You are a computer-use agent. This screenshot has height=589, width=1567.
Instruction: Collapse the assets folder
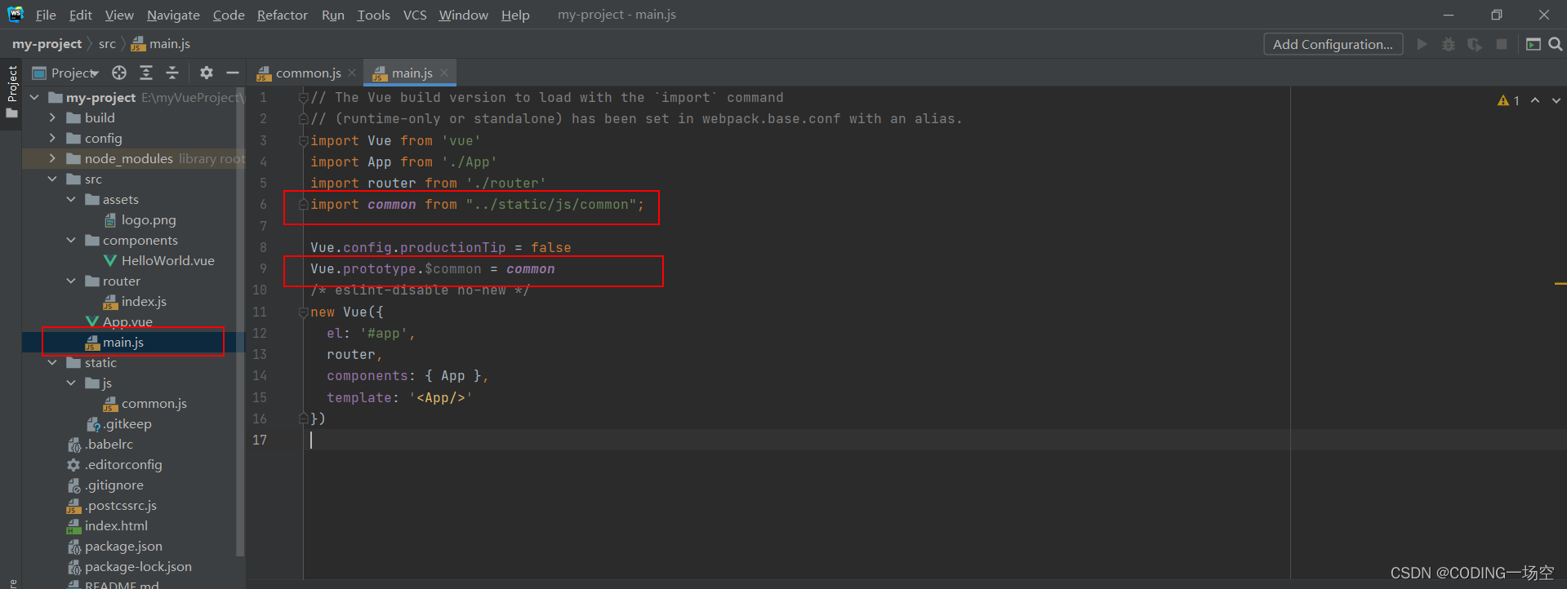71,199
